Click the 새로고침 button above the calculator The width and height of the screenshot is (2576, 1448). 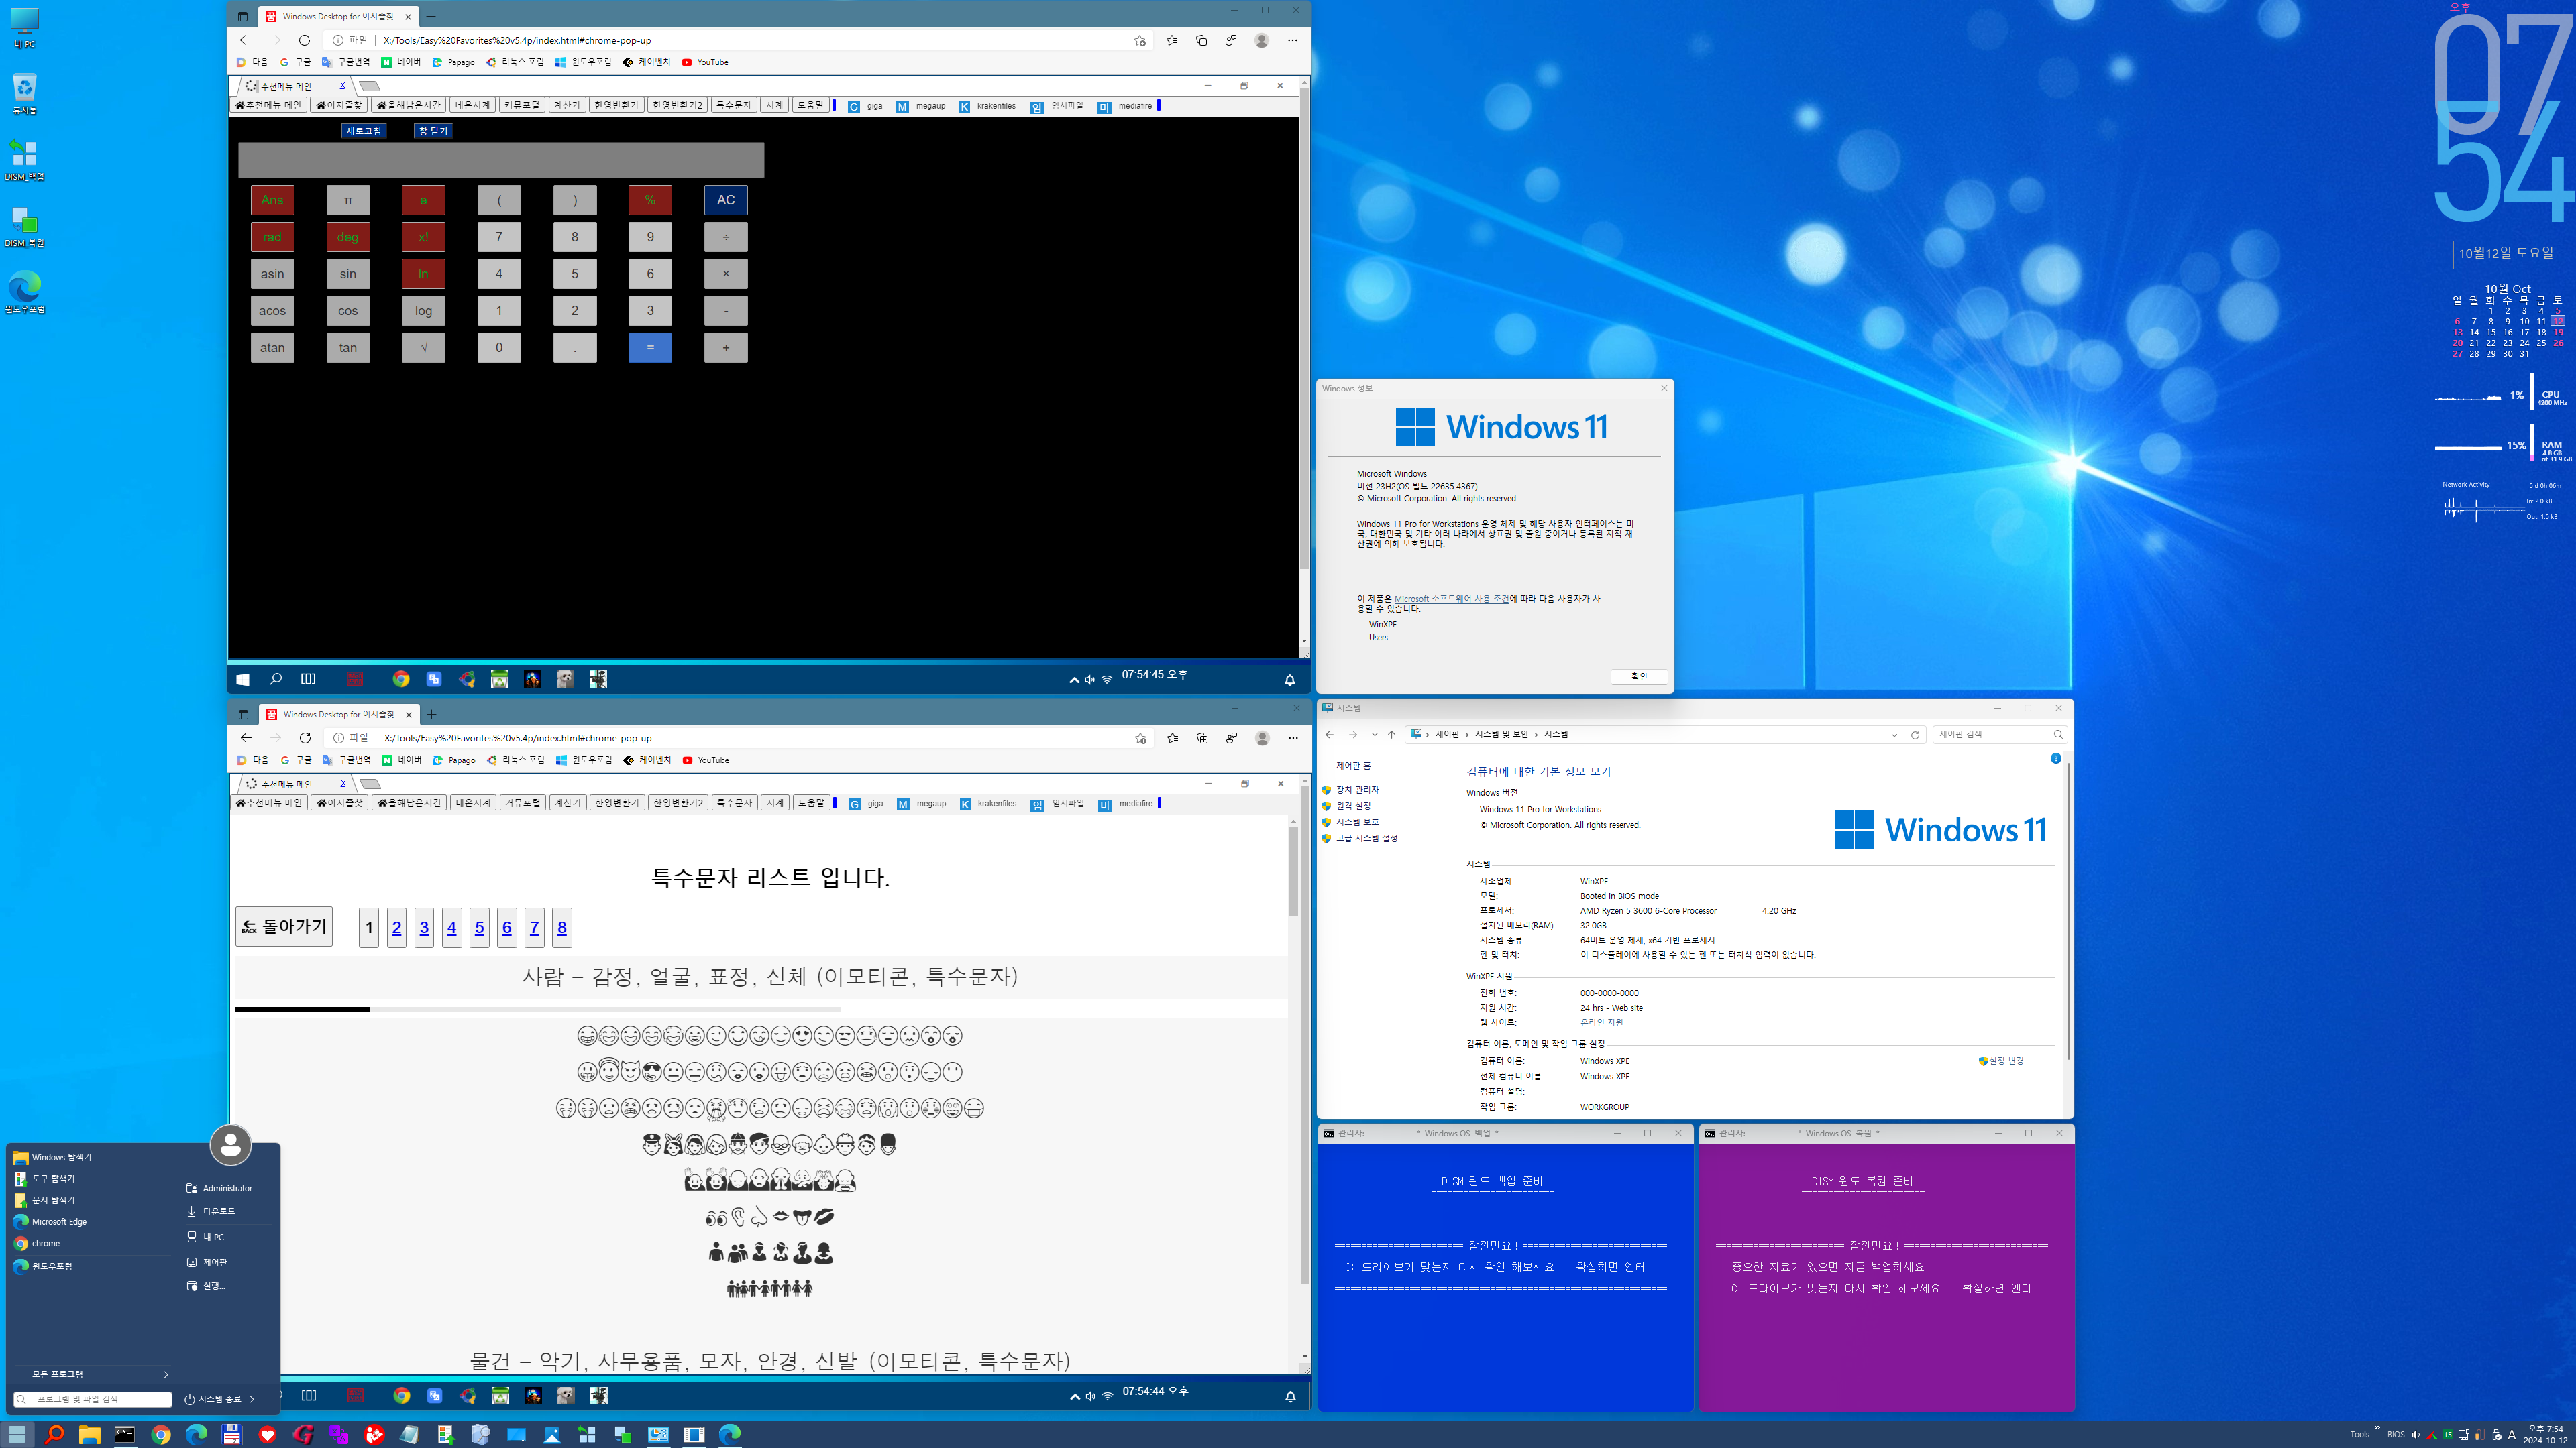[363, 131]
